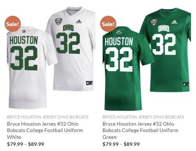This screenshot has width=196, height=151.
Task: Open green Bryce Houston Jersey product title
Action: (140, 131)
